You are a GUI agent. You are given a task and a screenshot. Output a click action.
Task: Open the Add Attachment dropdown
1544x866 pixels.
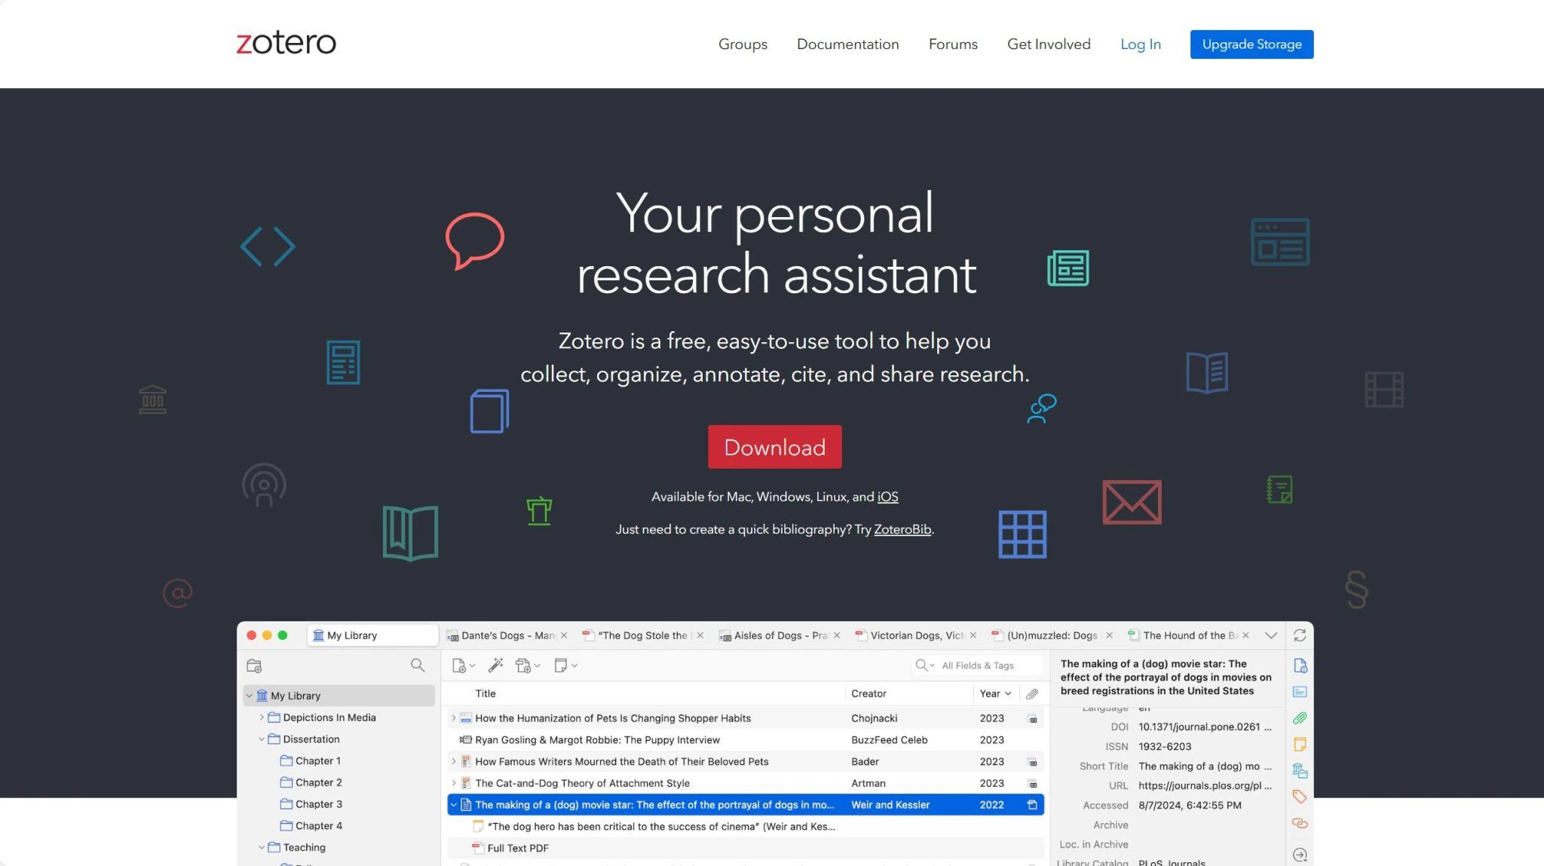528,666
